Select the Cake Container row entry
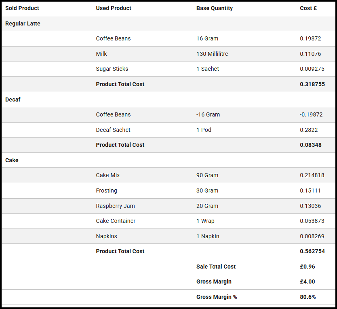337x309 pixels. click(x=116, y=221)
